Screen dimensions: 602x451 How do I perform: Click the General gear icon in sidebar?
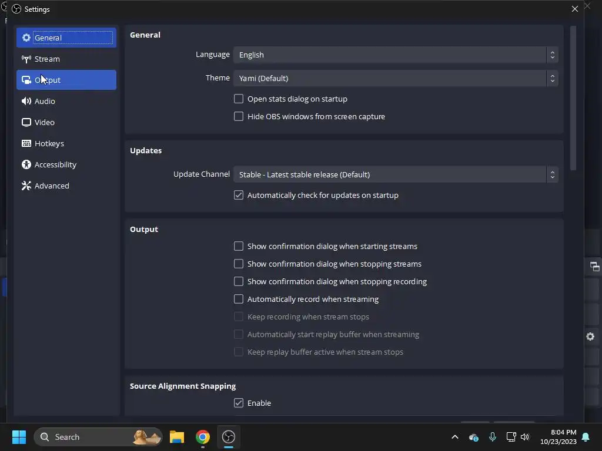[26, 38]
